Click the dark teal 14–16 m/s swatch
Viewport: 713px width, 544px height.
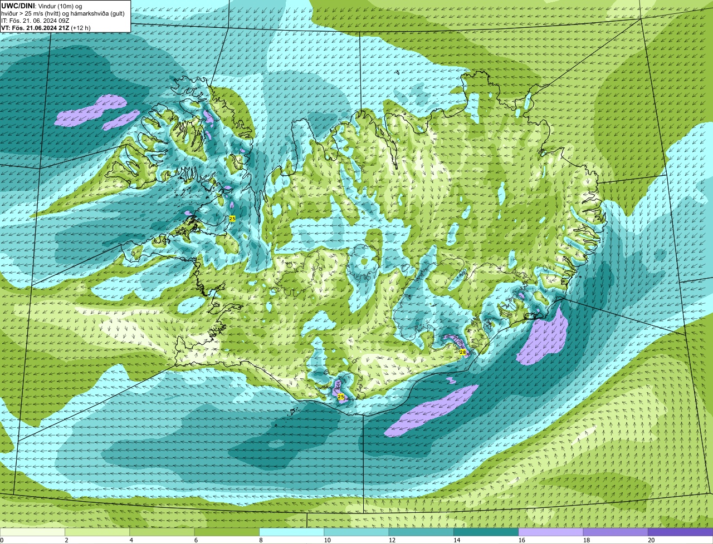(x=486, y=532)
